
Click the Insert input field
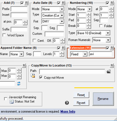point(19,15)
